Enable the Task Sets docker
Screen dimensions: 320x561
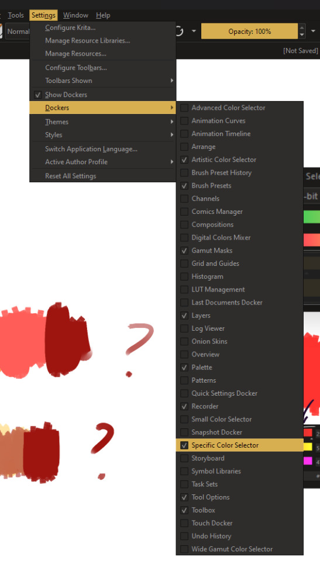coord(239,484)
